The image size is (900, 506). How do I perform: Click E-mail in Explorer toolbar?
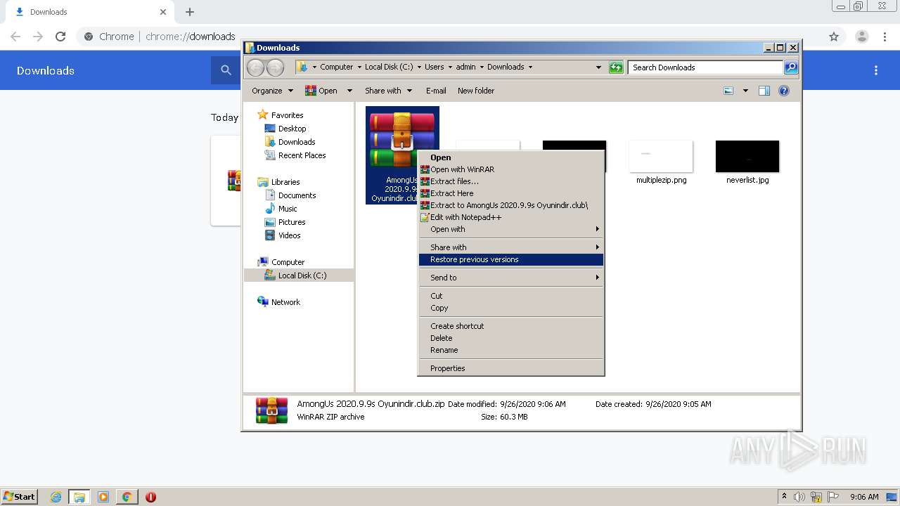click(436, 91)
